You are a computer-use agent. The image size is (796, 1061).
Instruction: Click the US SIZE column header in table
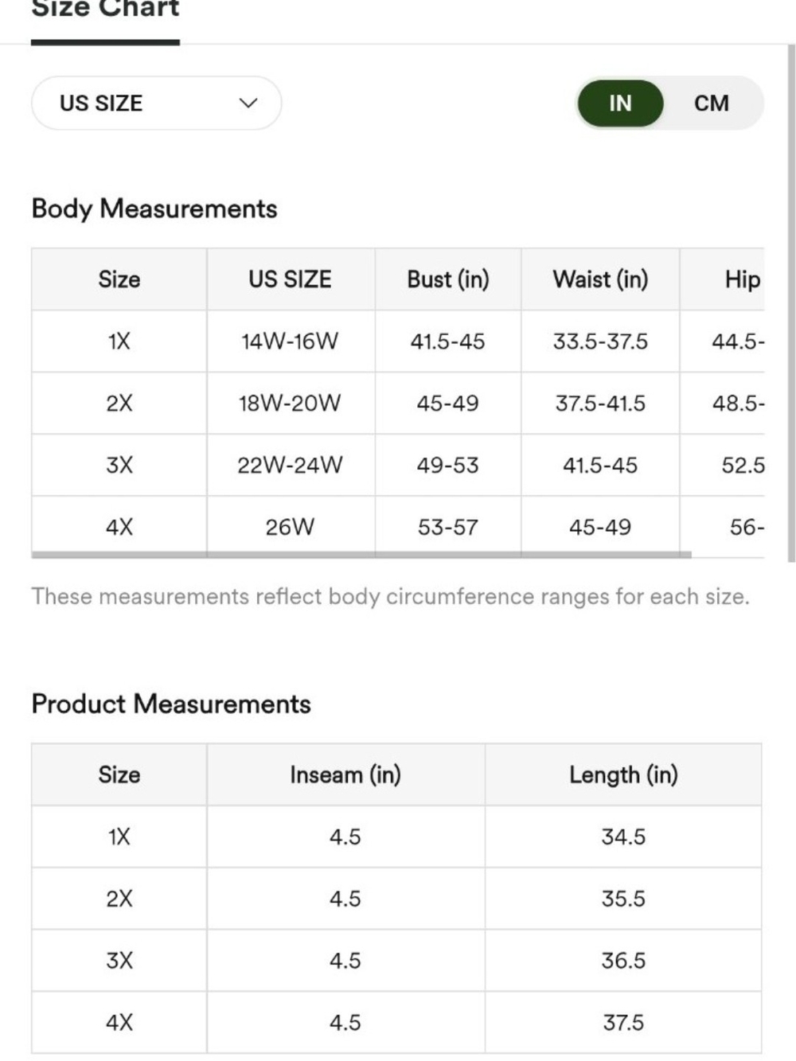coord(291,279)
